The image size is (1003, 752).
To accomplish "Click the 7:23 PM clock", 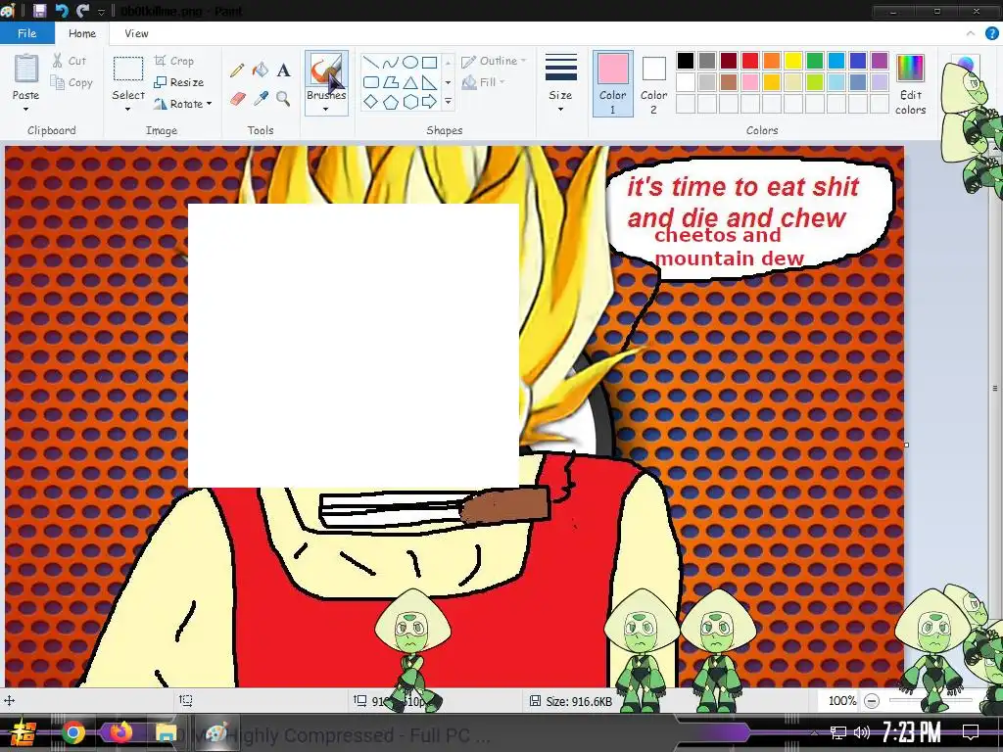I will (x=911, y=731).
